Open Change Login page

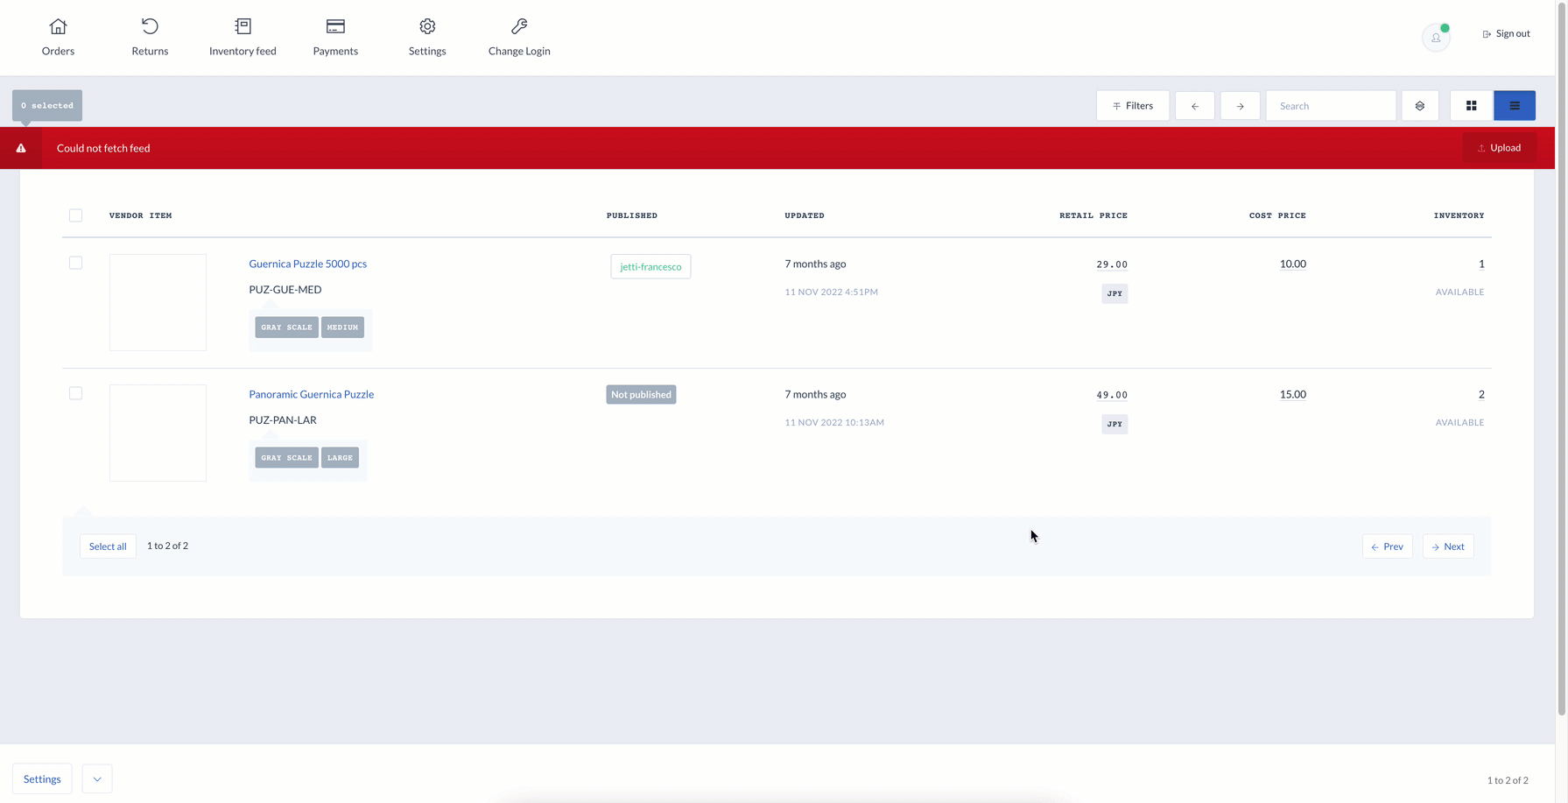519,38
